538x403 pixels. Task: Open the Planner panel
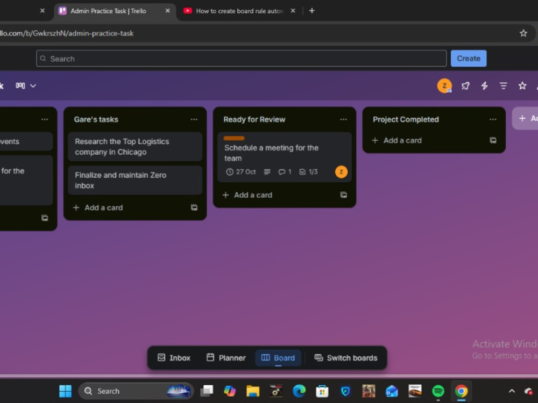pyautogui.click(x=226, y=358)
